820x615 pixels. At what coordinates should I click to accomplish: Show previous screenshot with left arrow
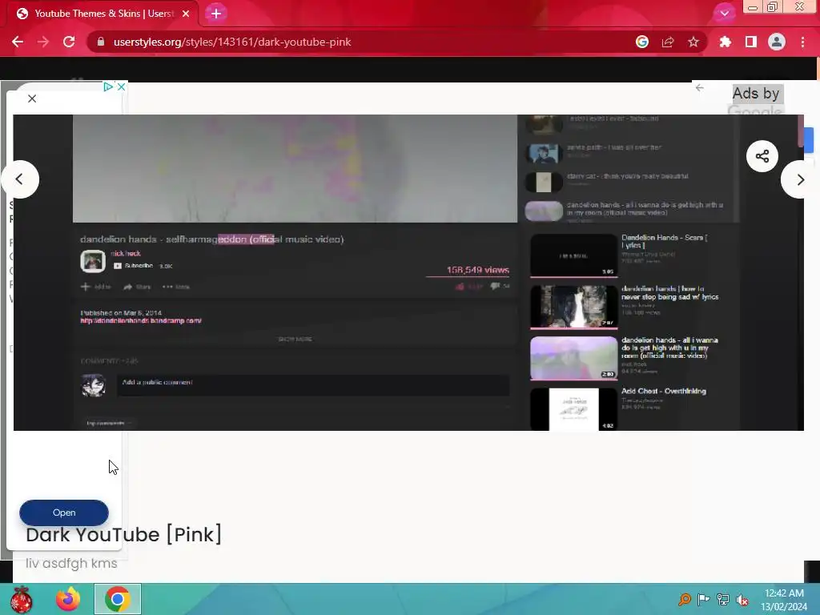coord(19,179)
